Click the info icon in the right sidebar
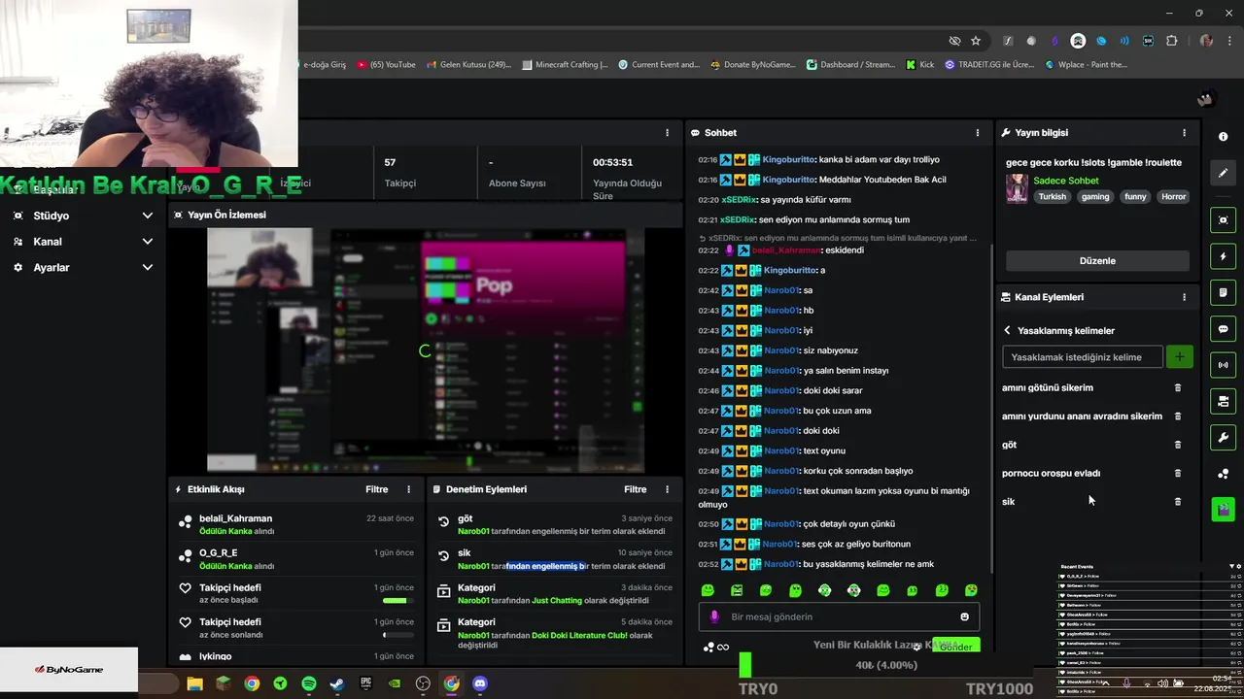Image resolution: width=1244 pixels, height=699 pixels. tap(1224, 137)
